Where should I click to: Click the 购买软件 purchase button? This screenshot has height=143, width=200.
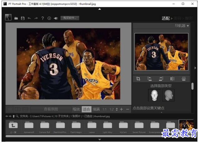coord(70,18)
